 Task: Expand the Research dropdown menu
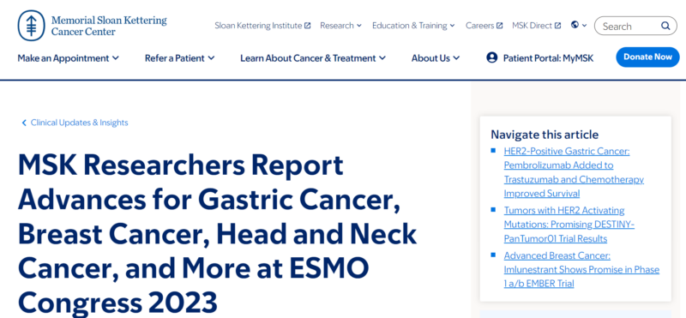point(340,26)
